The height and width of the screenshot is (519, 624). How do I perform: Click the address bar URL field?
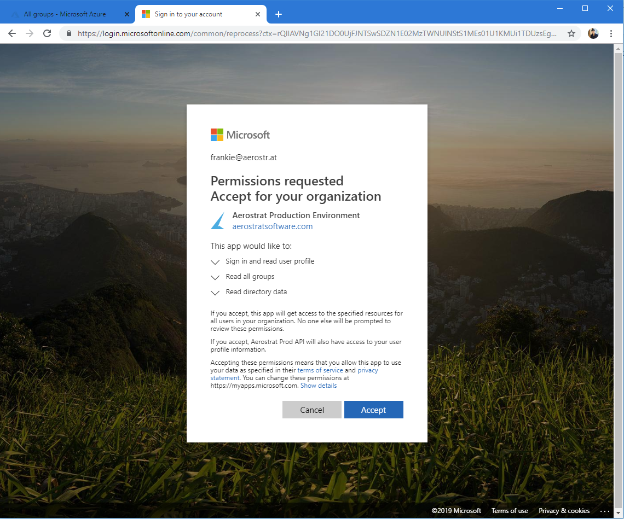pyautogui.click(x=317, y=33)
